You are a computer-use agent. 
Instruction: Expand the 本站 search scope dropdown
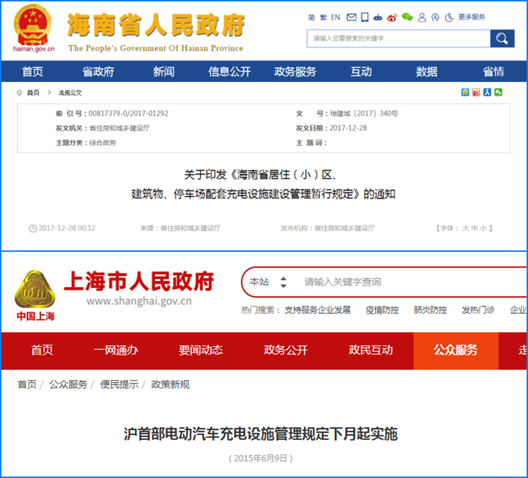[283, 282]
